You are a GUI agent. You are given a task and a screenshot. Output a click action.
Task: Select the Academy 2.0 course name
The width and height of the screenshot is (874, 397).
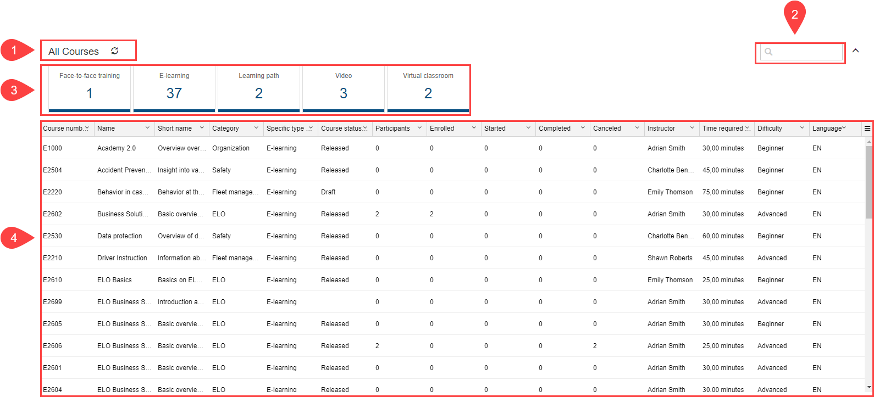[117, 148]
